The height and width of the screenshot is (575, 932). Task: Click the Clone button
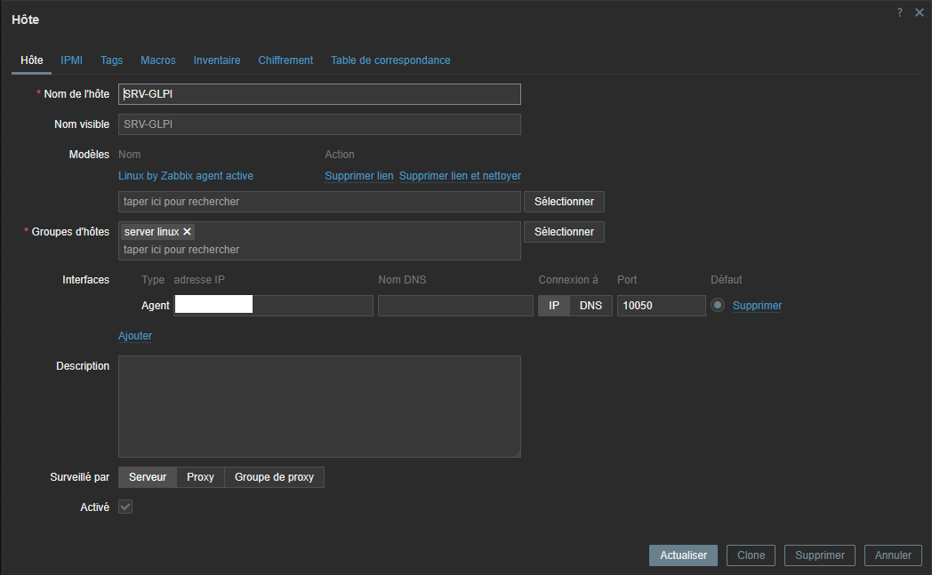pos(751,555)
